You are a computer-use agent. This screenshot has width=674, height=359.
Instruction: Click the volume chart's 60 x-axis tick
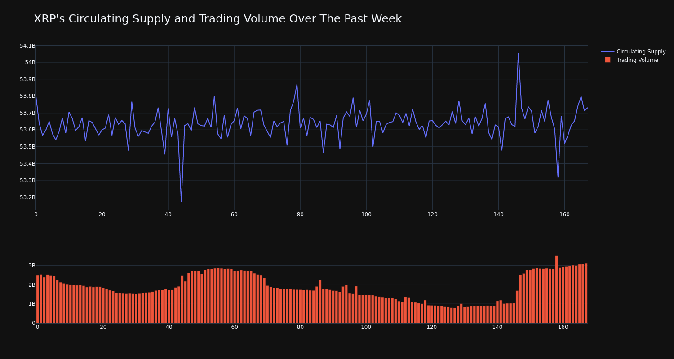(x=235, y=327)
